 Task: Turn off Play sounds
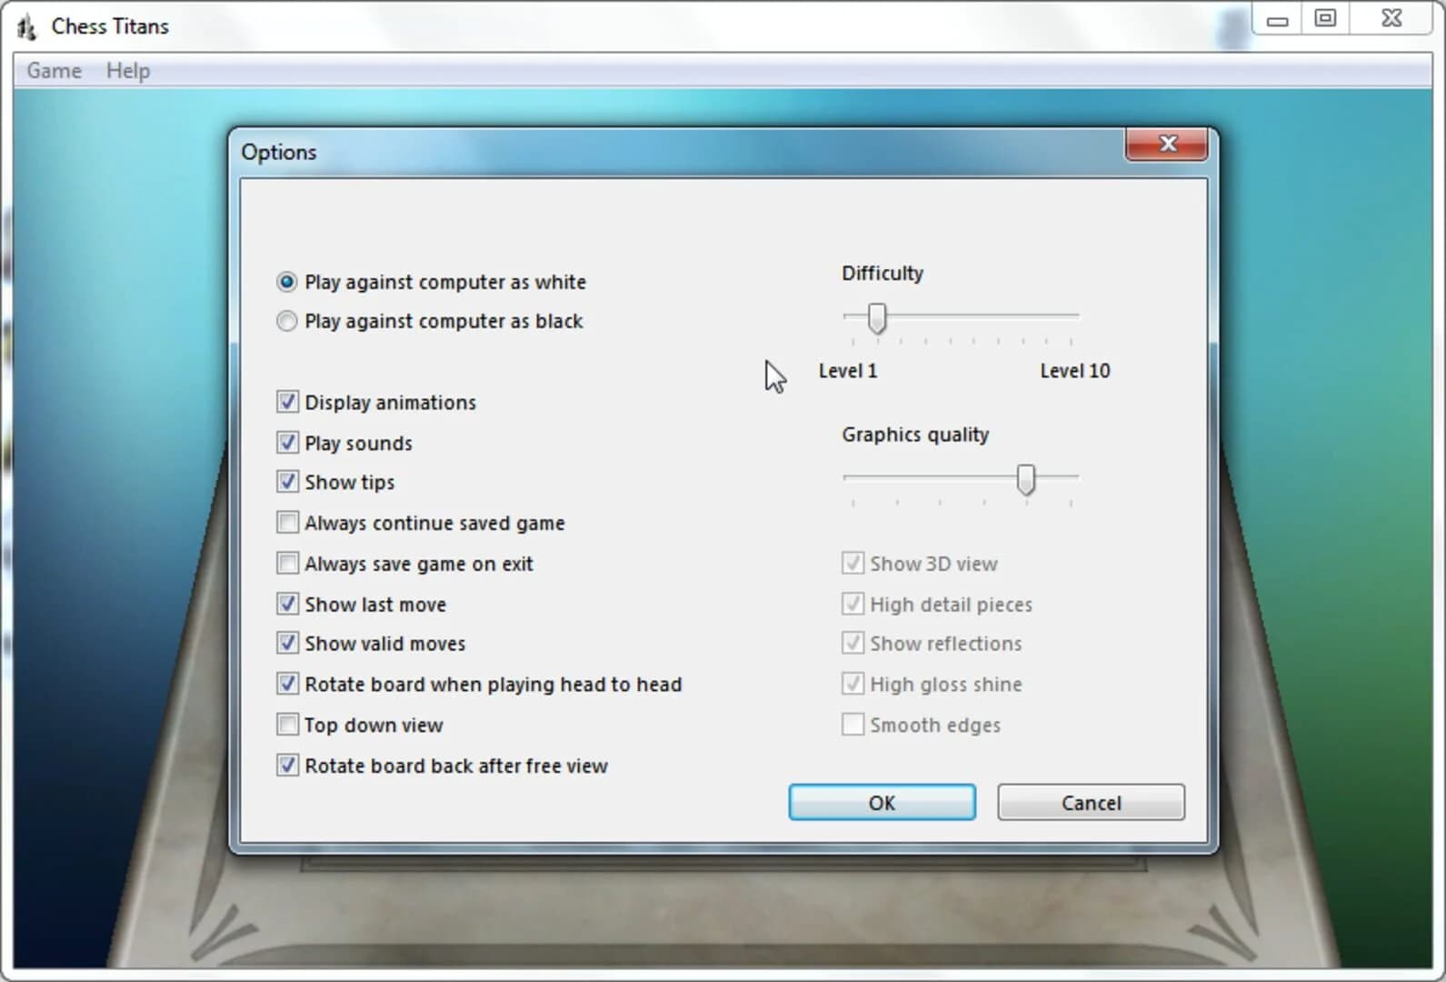(x=287, y=443)
